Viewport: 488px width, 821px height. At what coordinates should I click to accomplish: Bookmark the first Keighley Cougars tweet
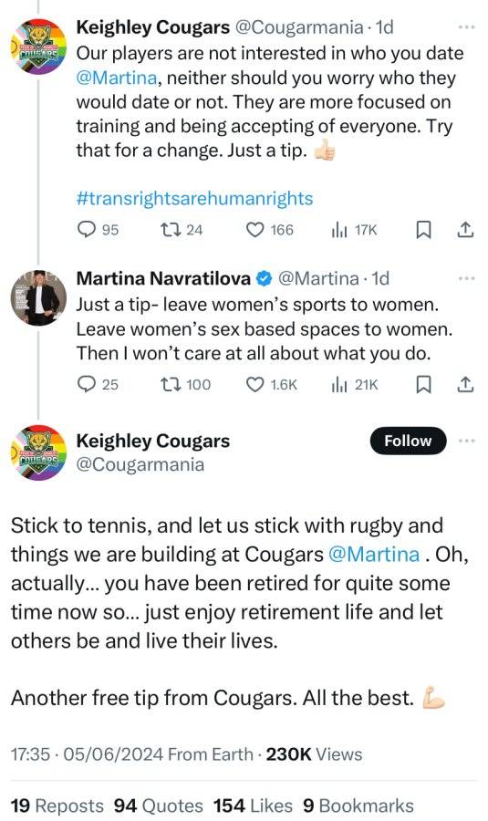click(x=423, y=230)
